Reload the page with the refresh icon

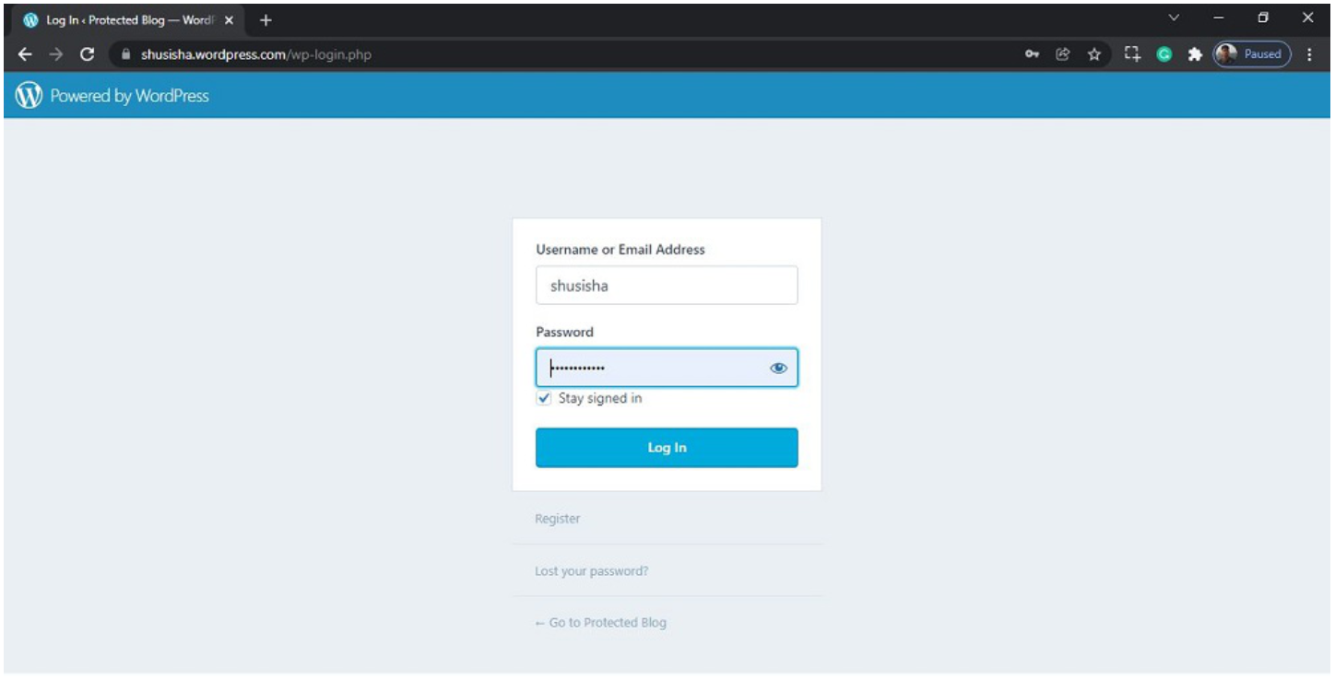coord(88,54)
